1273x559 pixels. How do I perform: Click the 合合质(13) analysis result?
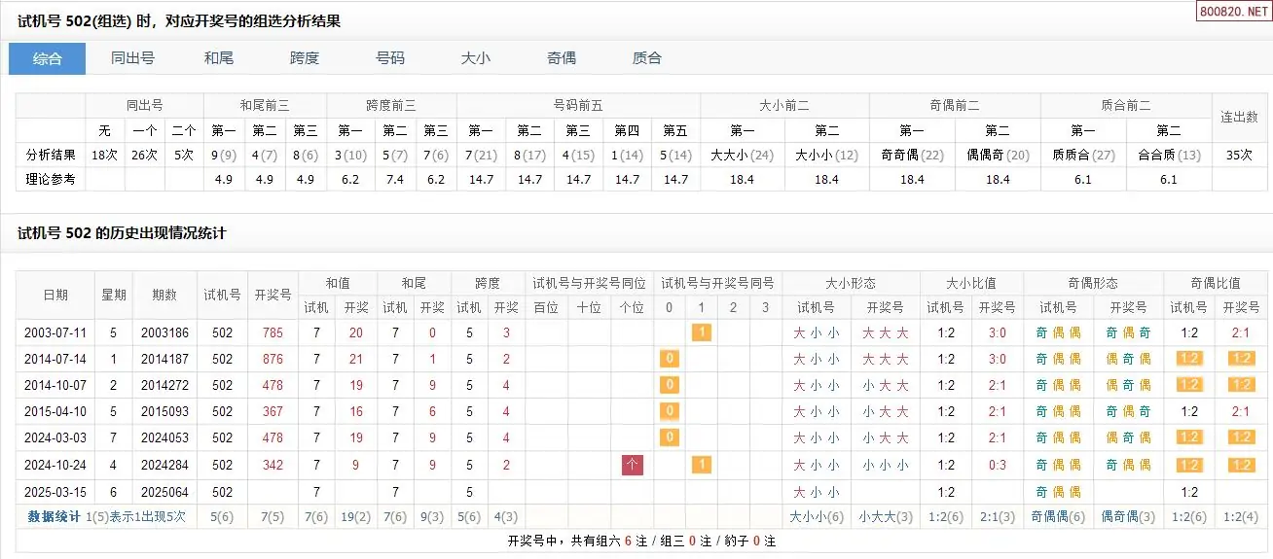(1169, 154)
